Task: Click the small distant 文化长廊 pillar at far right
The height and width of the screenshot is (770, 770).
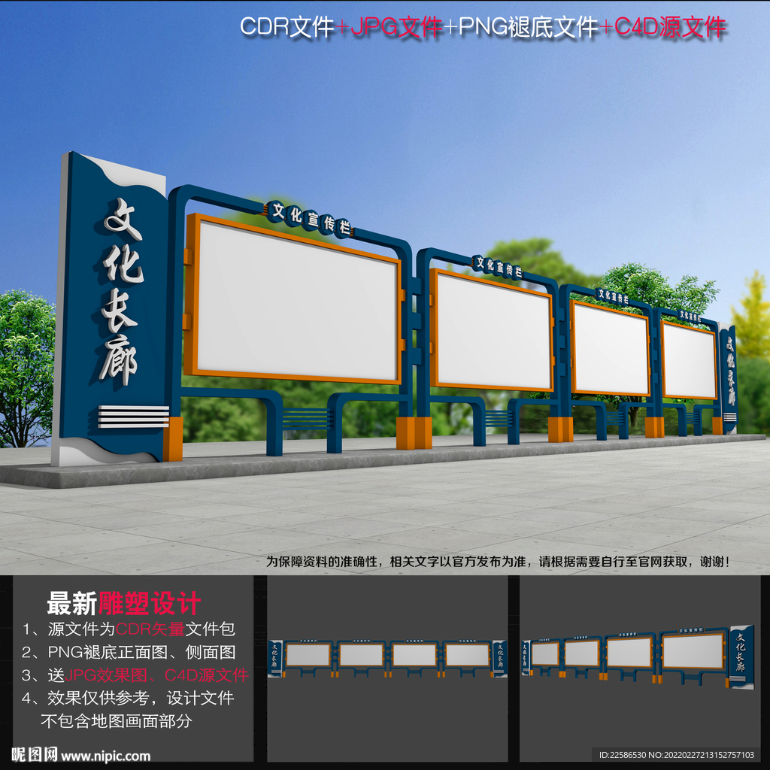Action: 728,379
